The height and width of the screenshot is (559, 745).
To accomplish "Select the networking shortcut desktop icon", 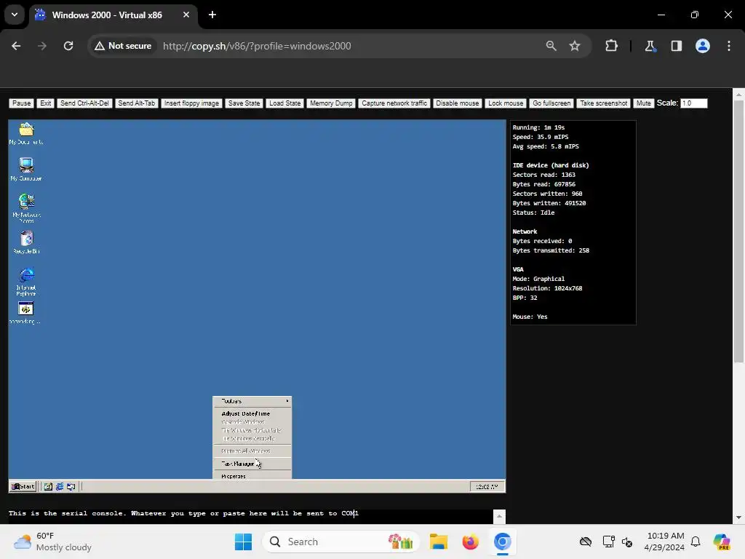I will tap(25, 313).
